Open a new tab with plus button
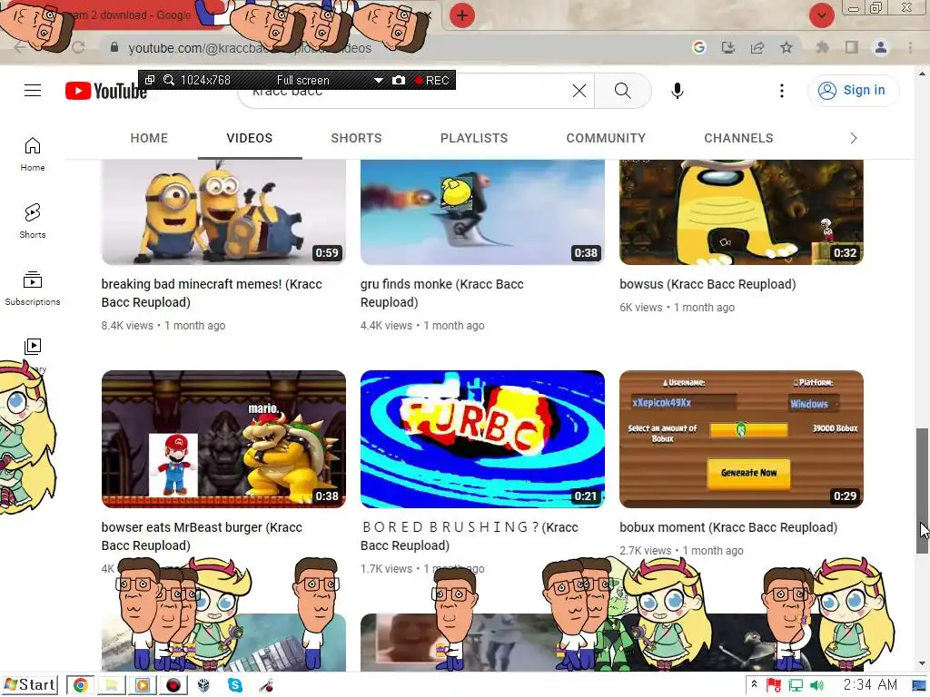 tap(462, 15)
